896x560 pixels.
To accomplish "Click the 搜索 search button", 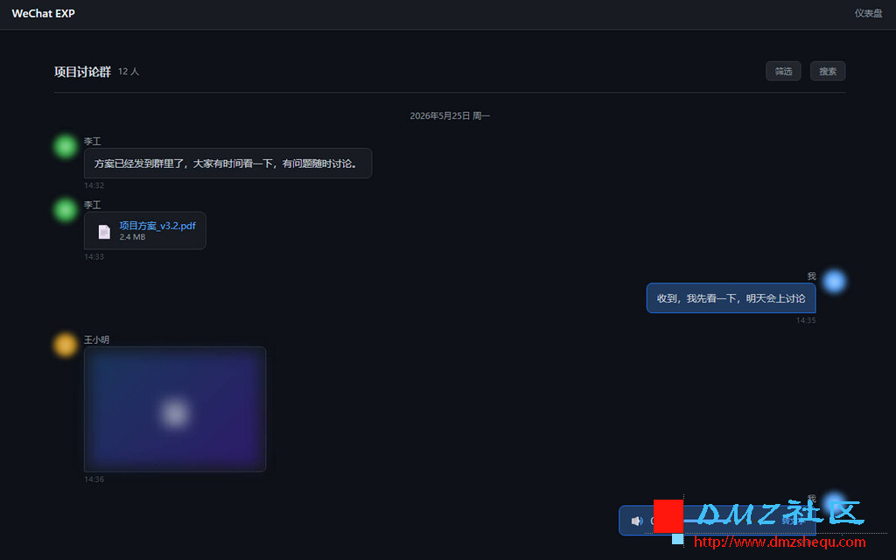I will pyautogui.click(x=828, y=71).
